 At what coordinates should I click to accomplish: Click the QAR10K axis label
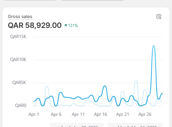pyautogui.click(x=18, y=59)
